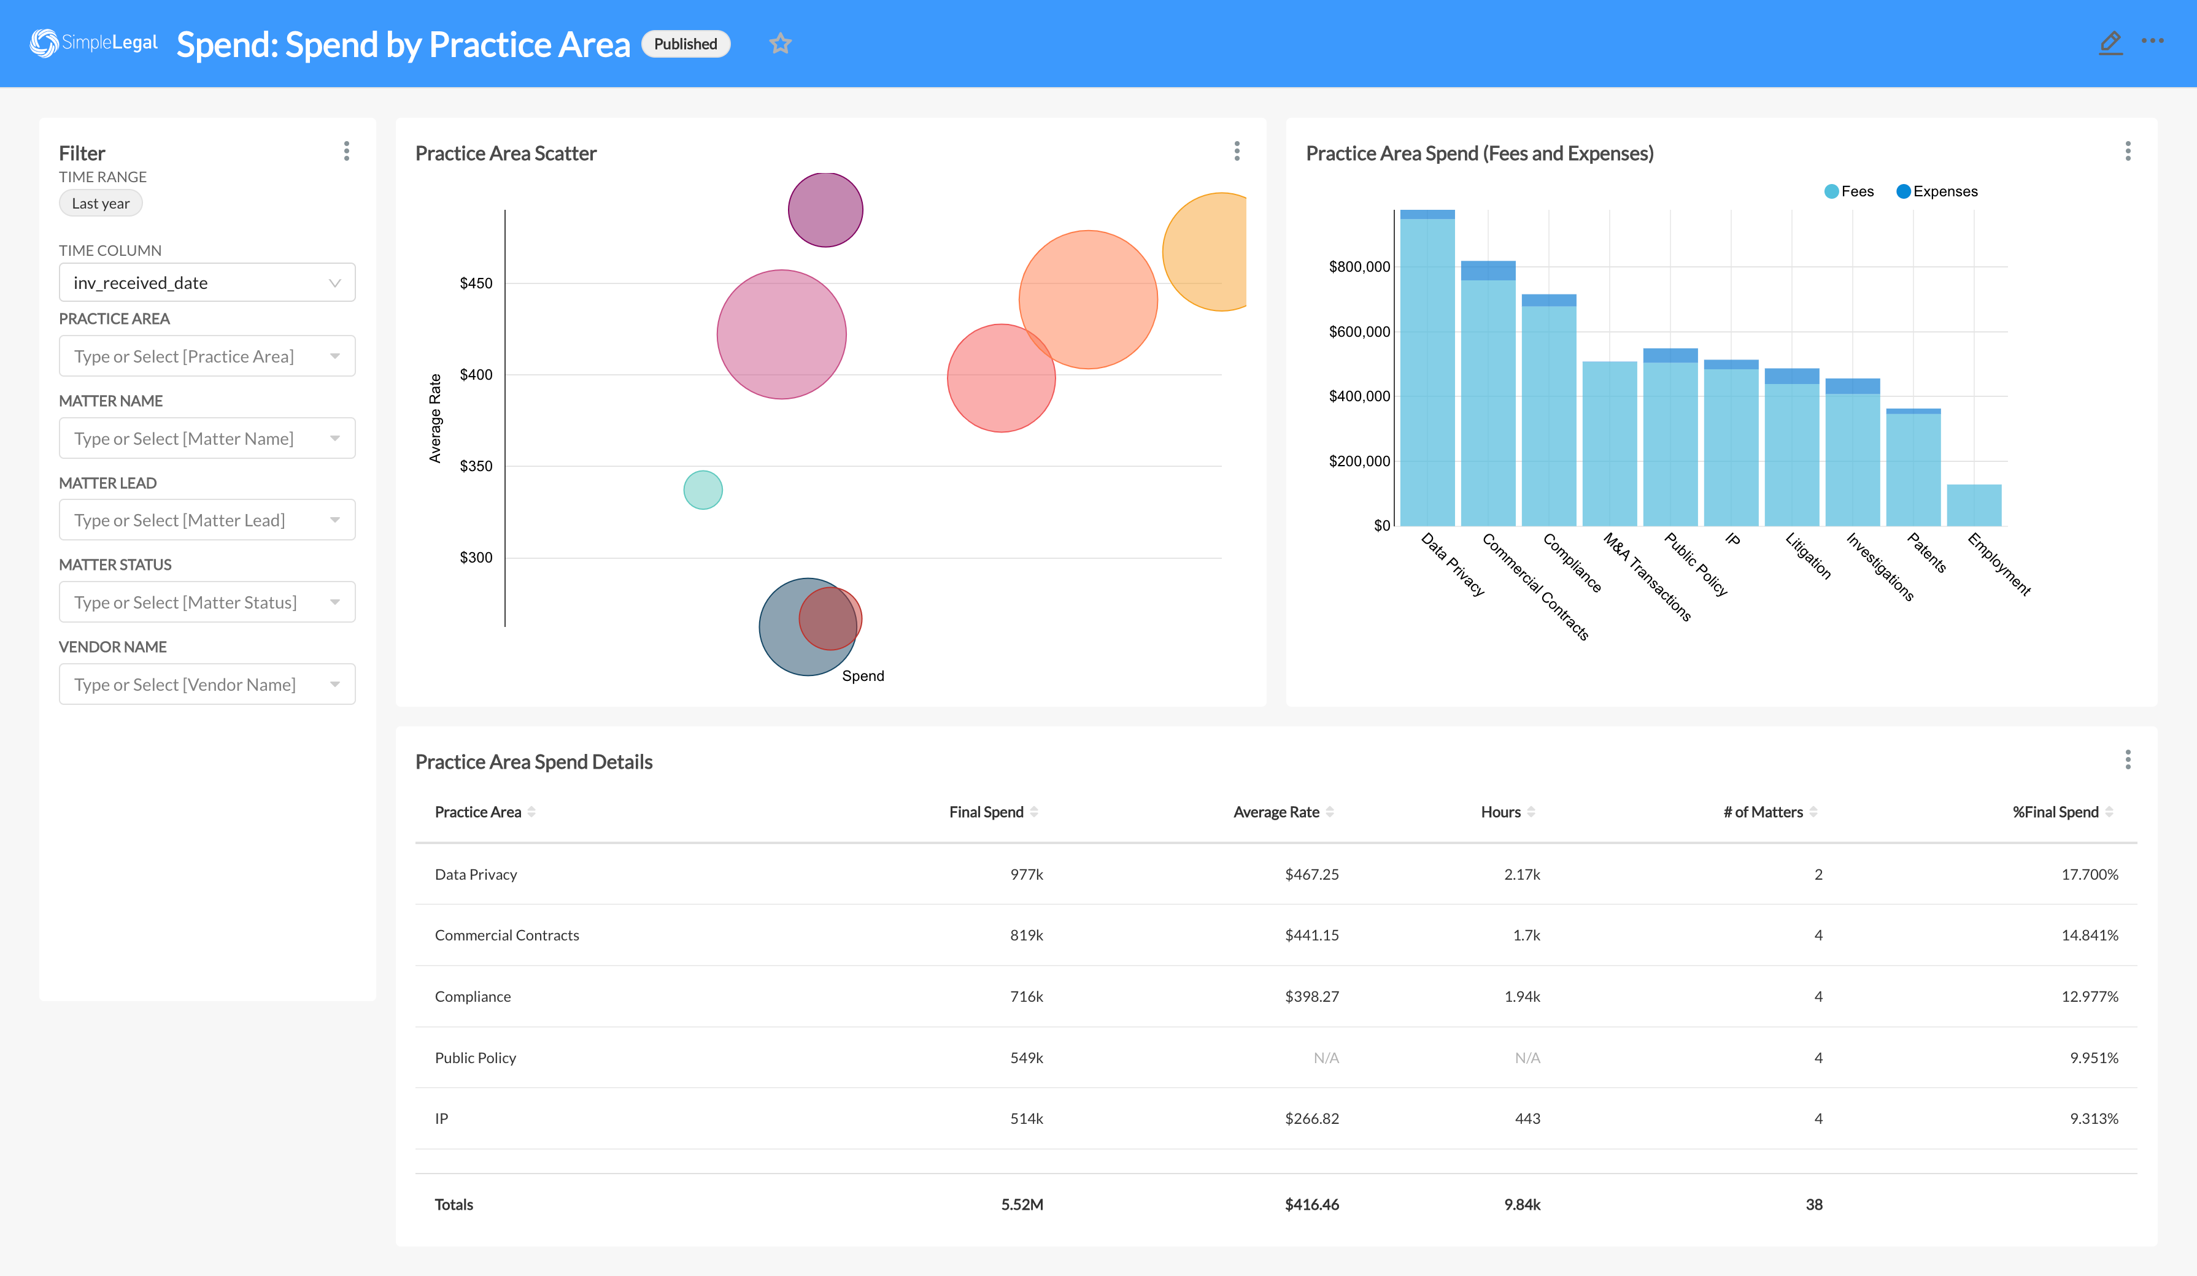This screenshot has width=2197, height=1276.
Task: Open the dashboard edit pencil icon
Action: [x=2110, y=43]
